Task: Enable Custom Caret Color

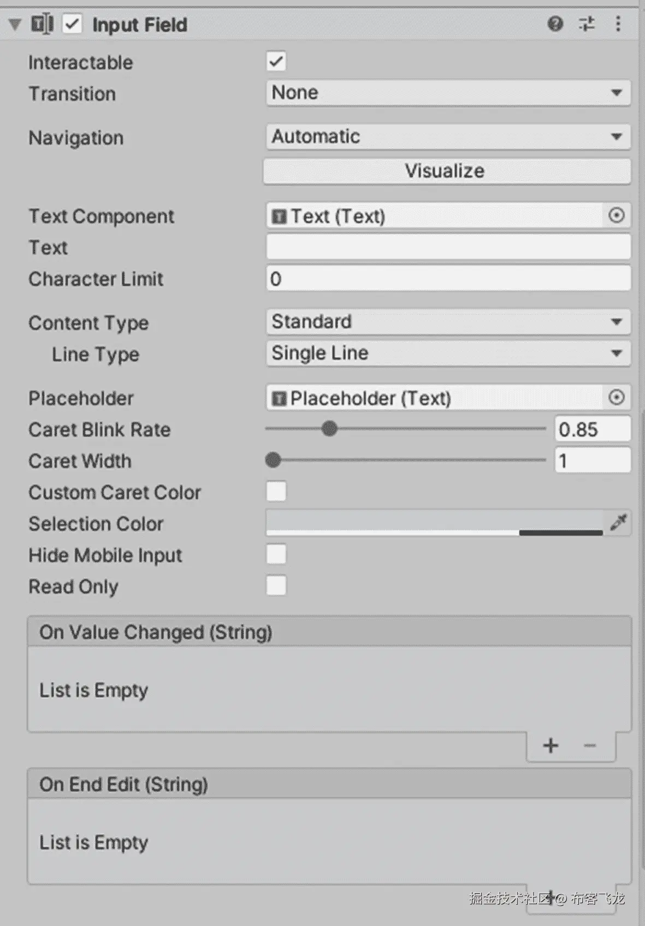Action: [x=276, y=492]
